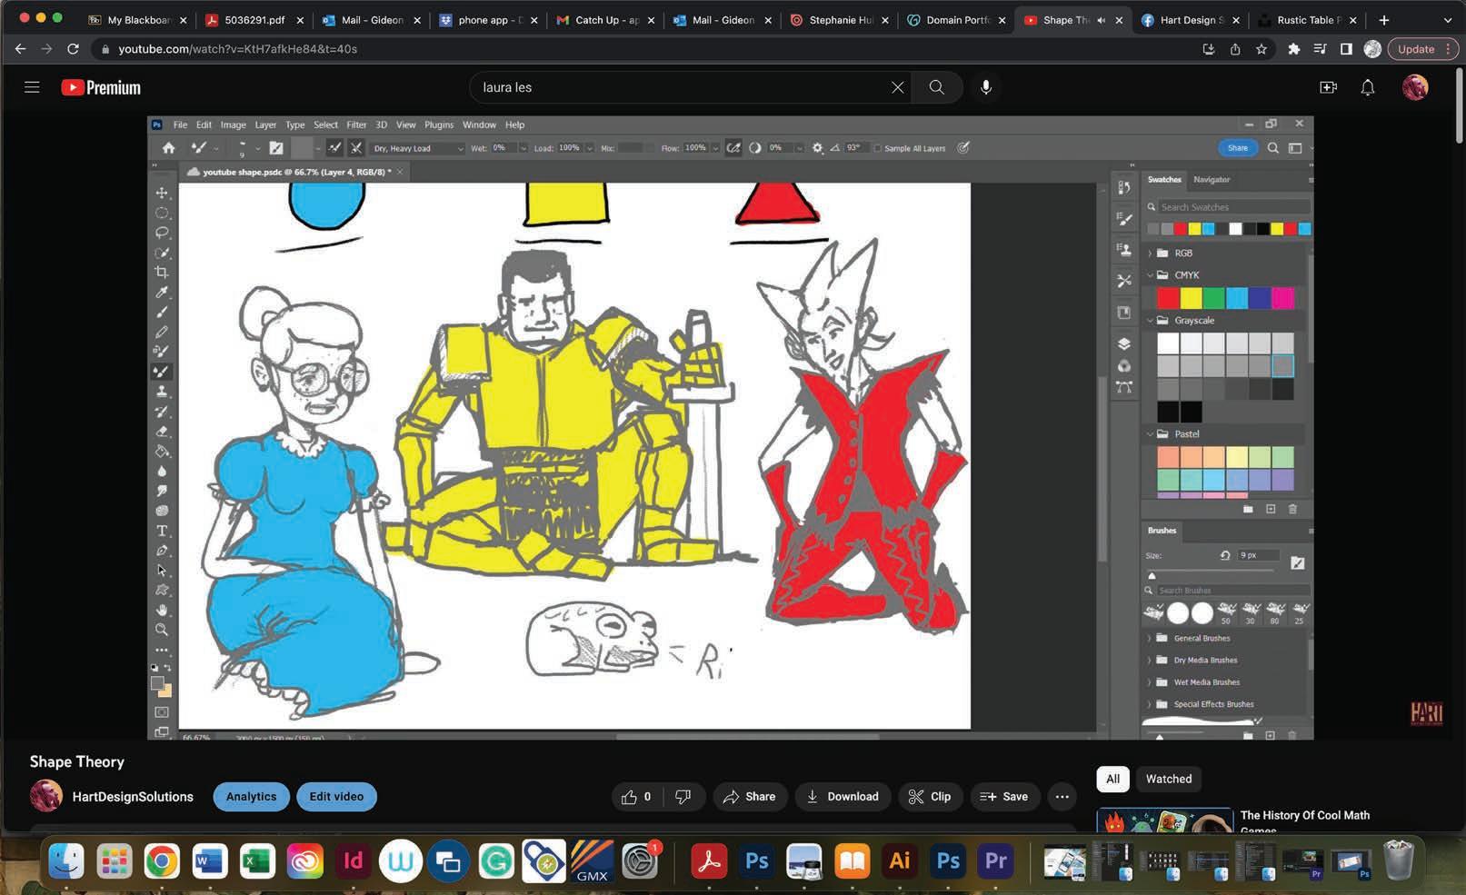The image size is (1466, 895).
Task: Collapse the Grayscale swatch group
Action: (x=1150, y=320)
